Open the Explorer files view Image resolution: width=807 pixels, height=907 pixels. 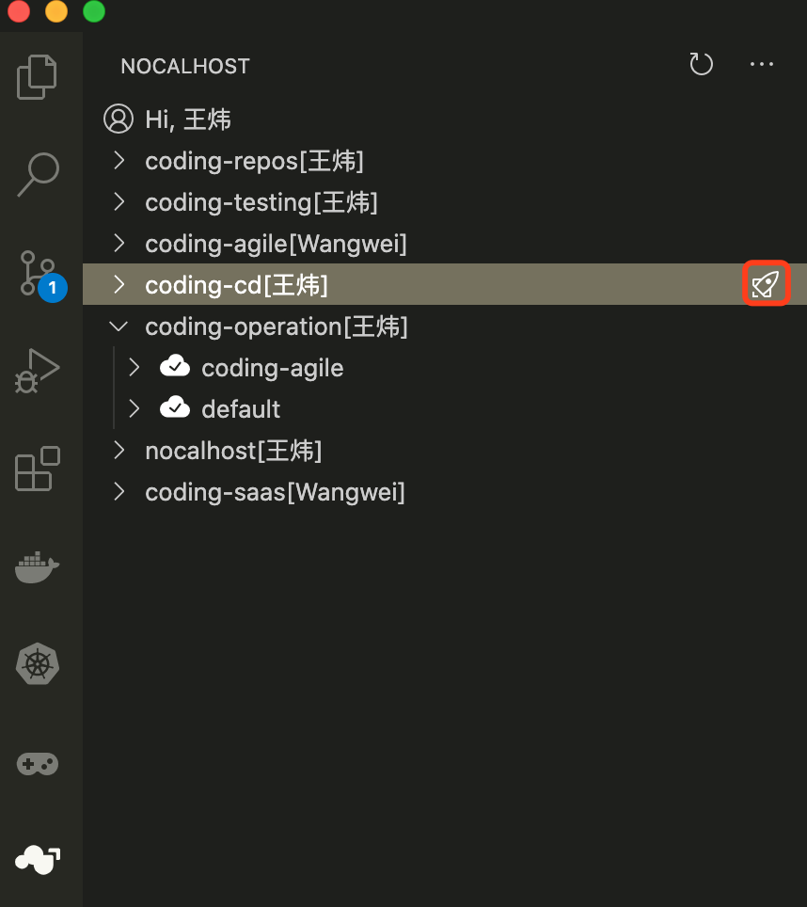(38, 77)
